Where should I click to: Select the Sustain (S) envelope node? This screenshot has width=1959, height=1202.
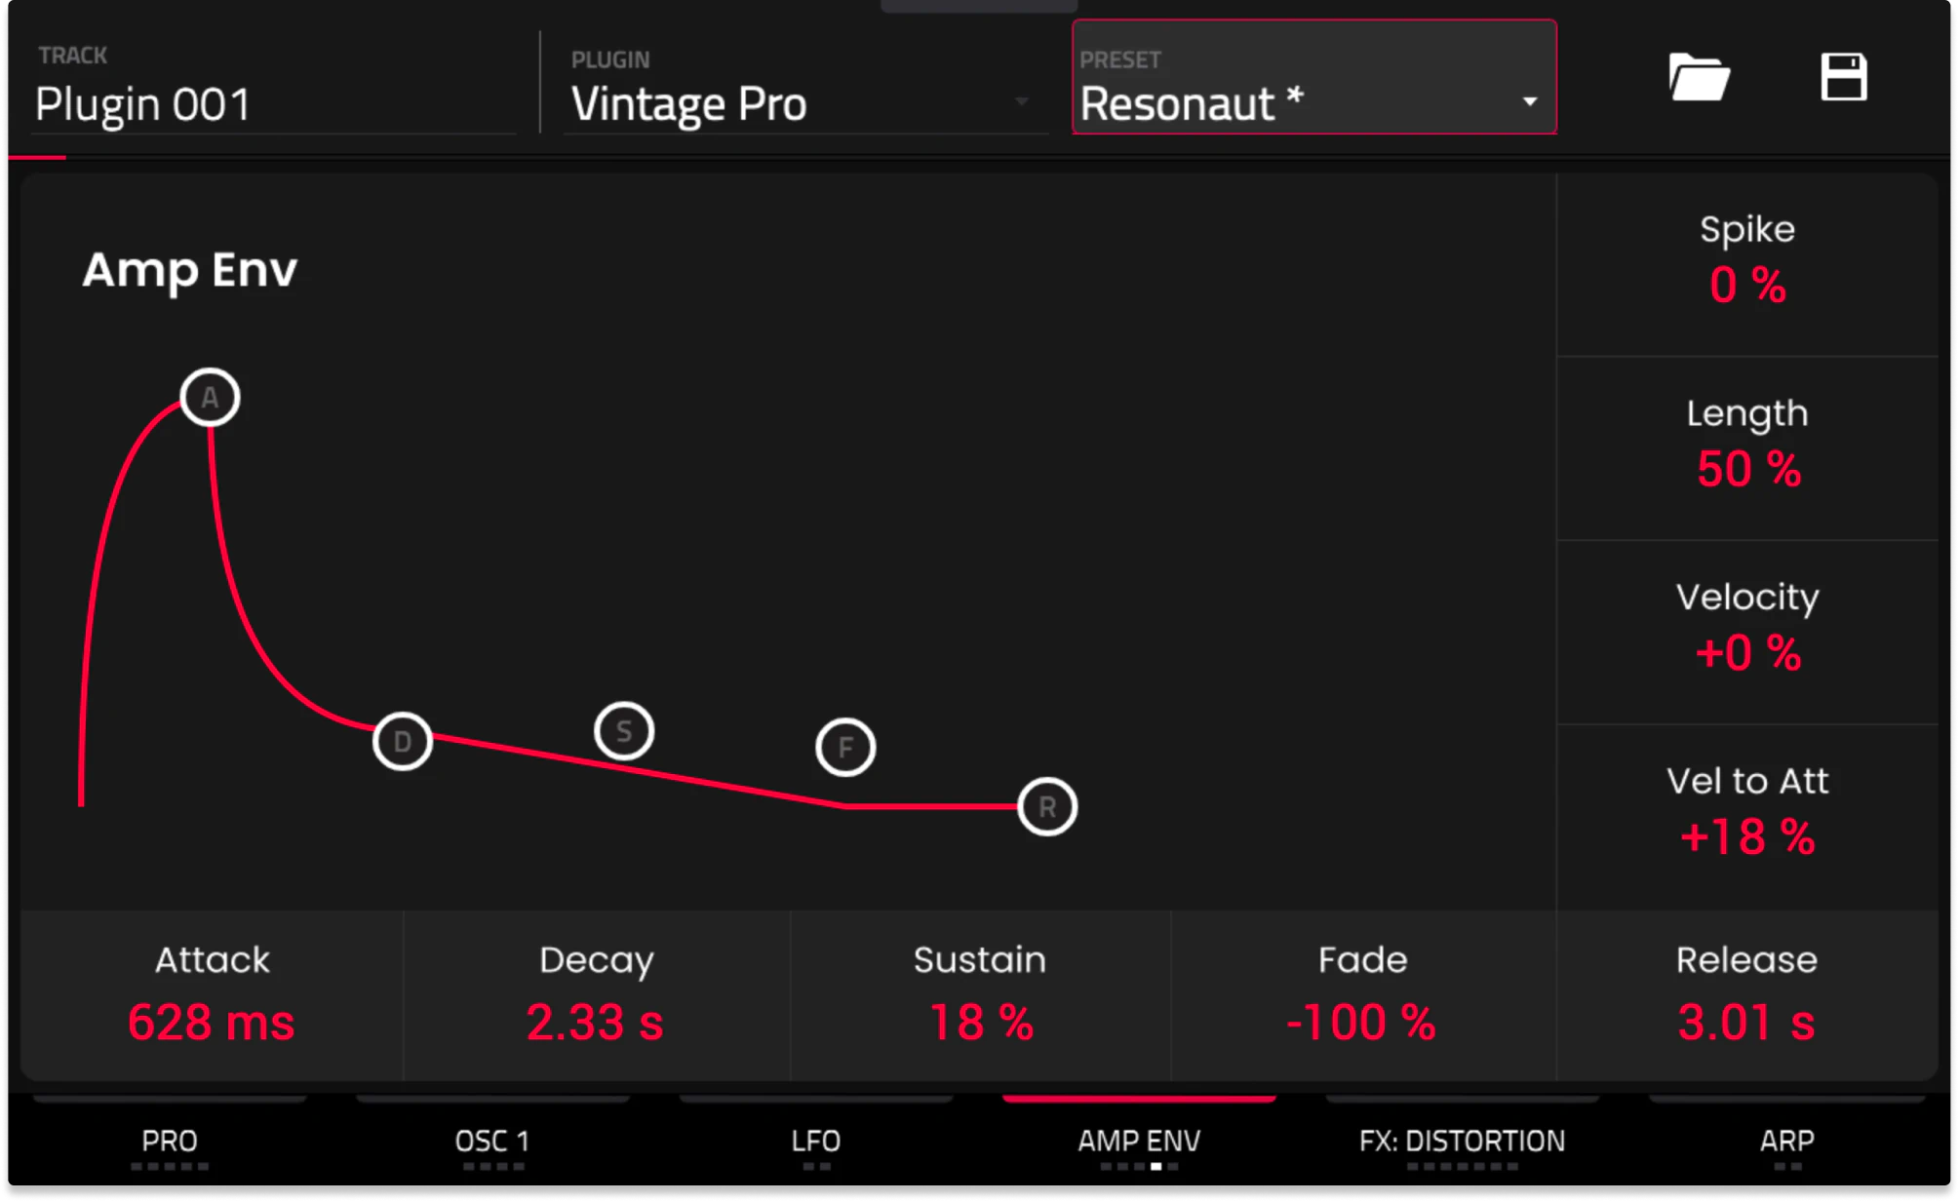pos(624,731)
